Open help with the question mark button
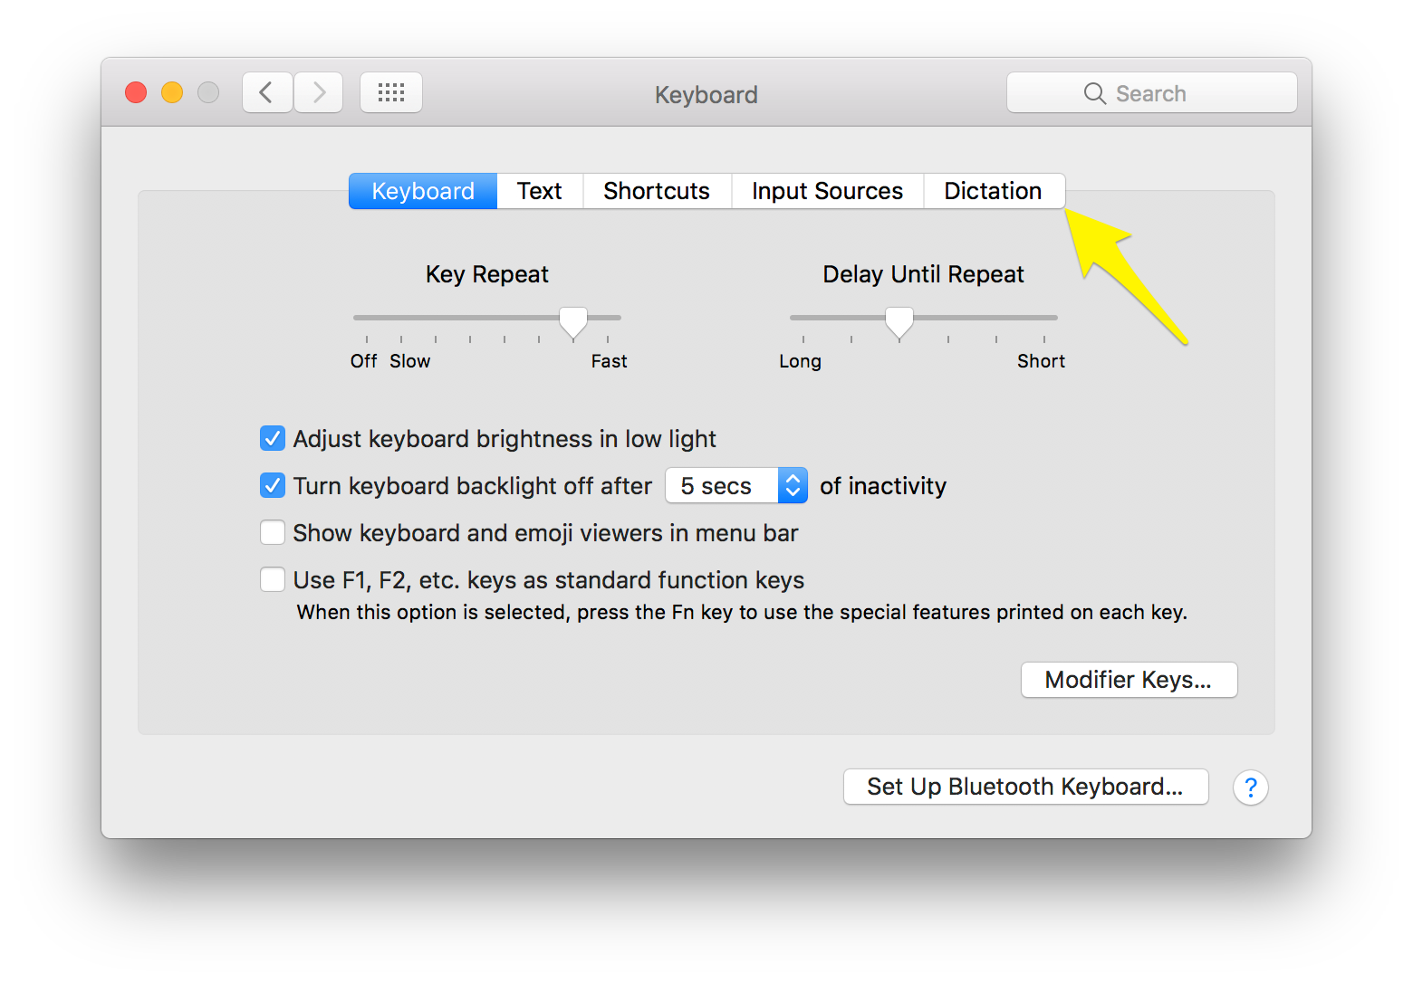 click(1250, 787)
